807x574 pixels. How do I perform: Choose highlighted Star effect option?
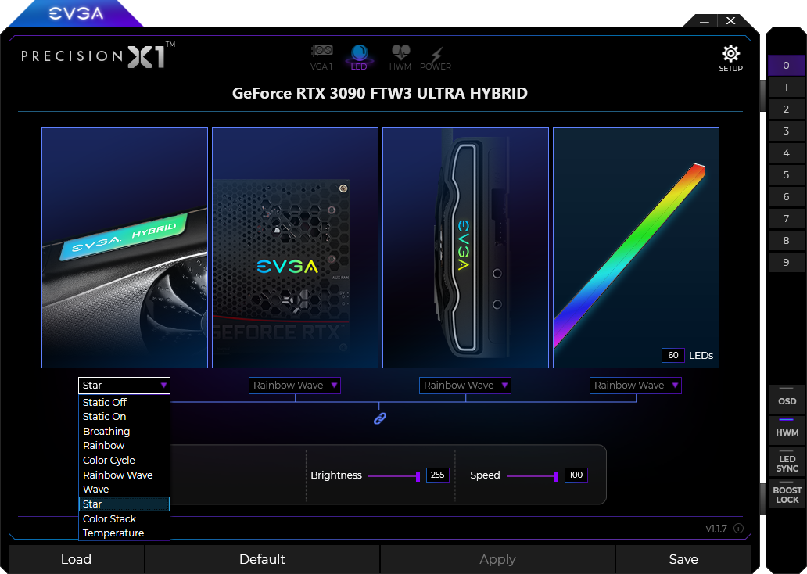pos(124,504)
